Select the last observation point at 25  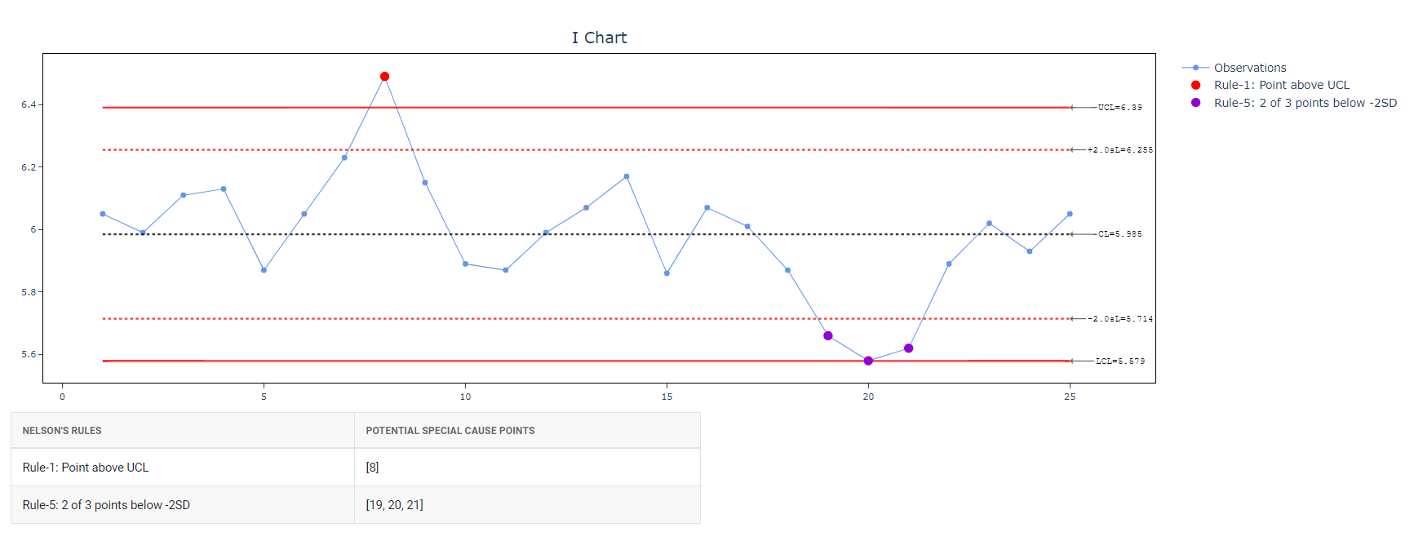[x=1070, y=214]
